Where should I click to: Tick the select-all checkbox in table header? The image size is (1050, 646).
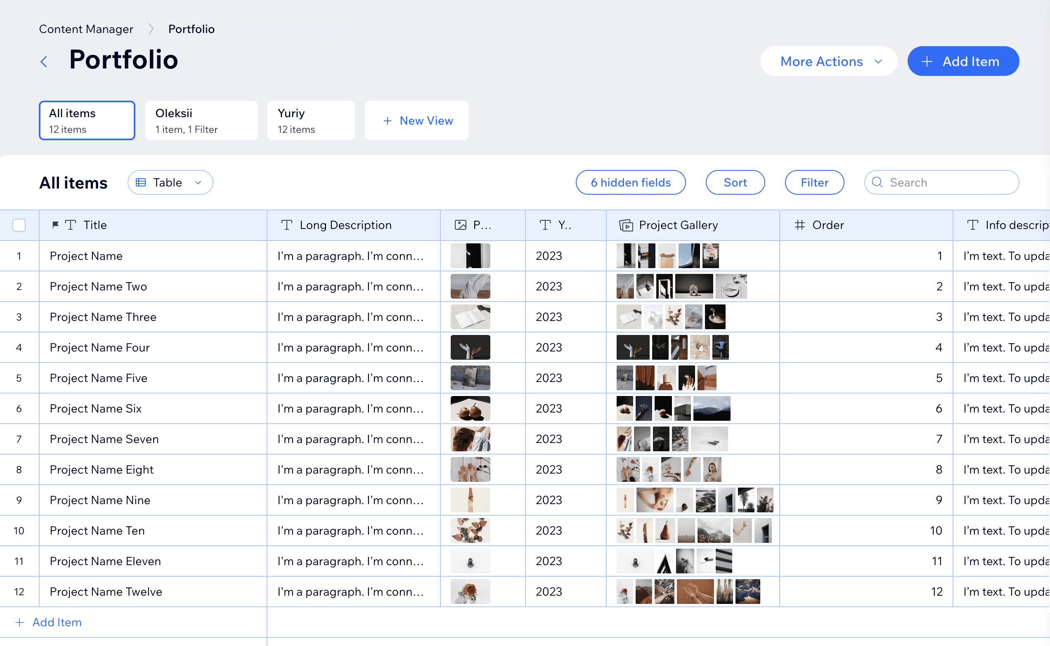tap(19, 225)
